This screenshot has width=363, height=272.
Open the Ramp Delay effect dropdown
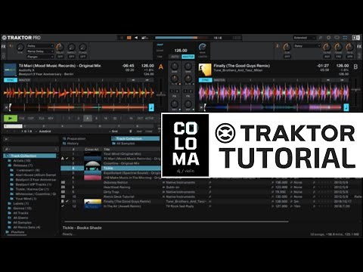(40, 51)
